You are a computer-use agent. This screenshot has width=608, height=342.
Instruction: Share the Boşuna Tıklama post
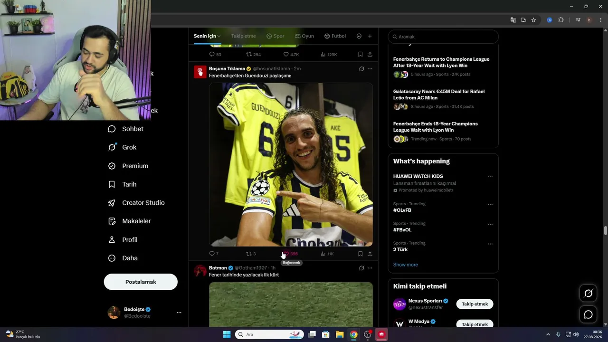coord(370,254)
